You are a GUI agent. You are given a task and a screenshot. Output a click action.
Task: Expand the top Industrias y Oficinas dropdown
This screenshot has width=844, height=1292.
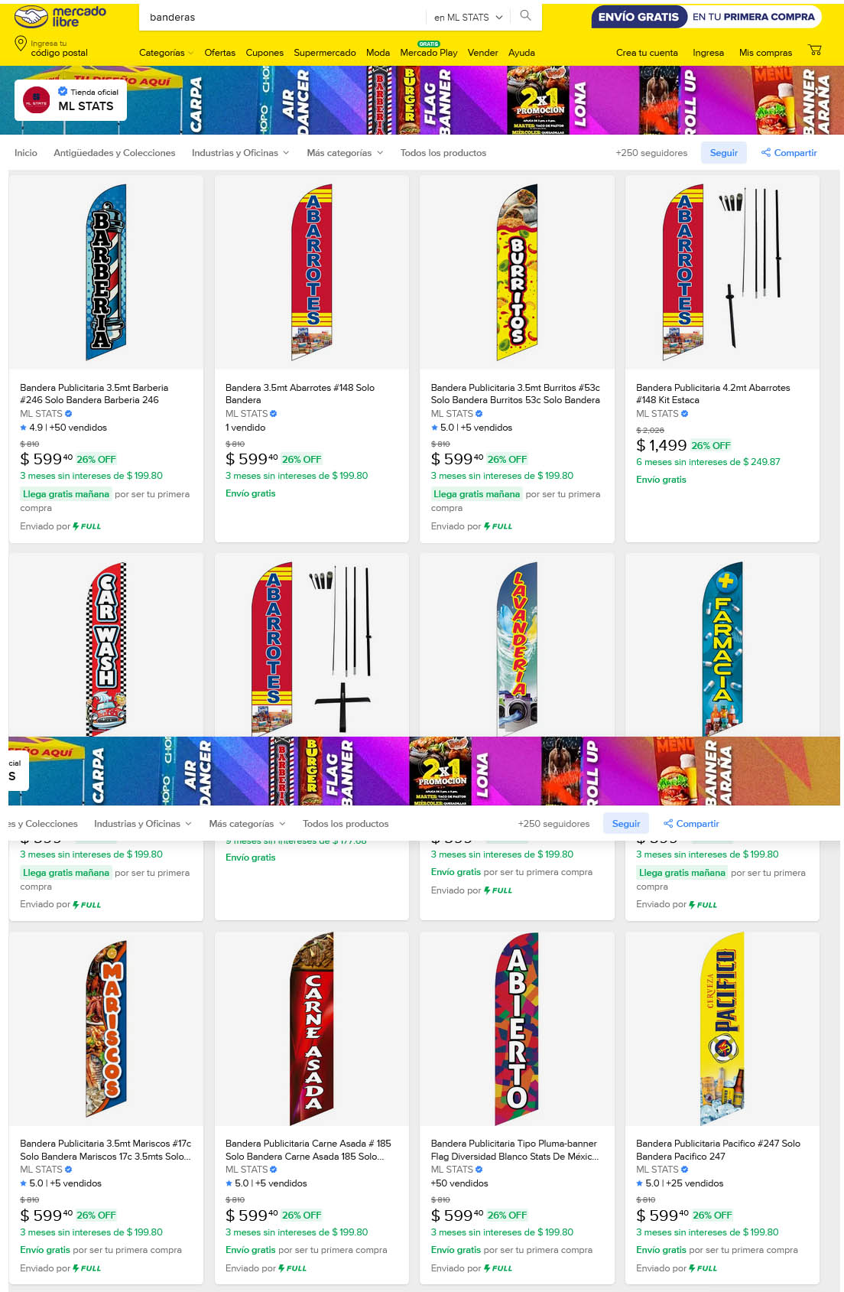[x=240, y=153]
